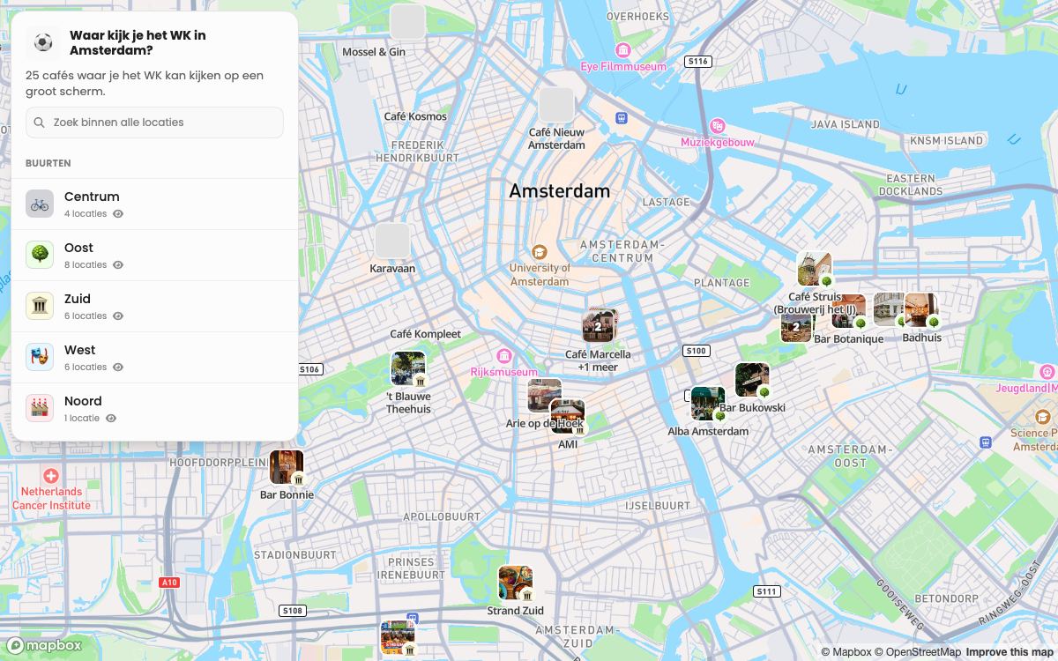1058x661 pixels.
Task: Toggle visibility eye for Centrum
Action: 118,214
